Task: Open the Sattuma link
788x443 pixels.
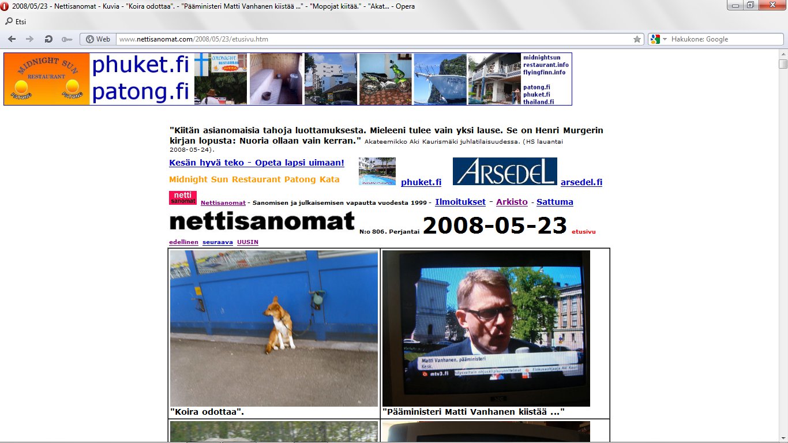Action: coord(554,202)
